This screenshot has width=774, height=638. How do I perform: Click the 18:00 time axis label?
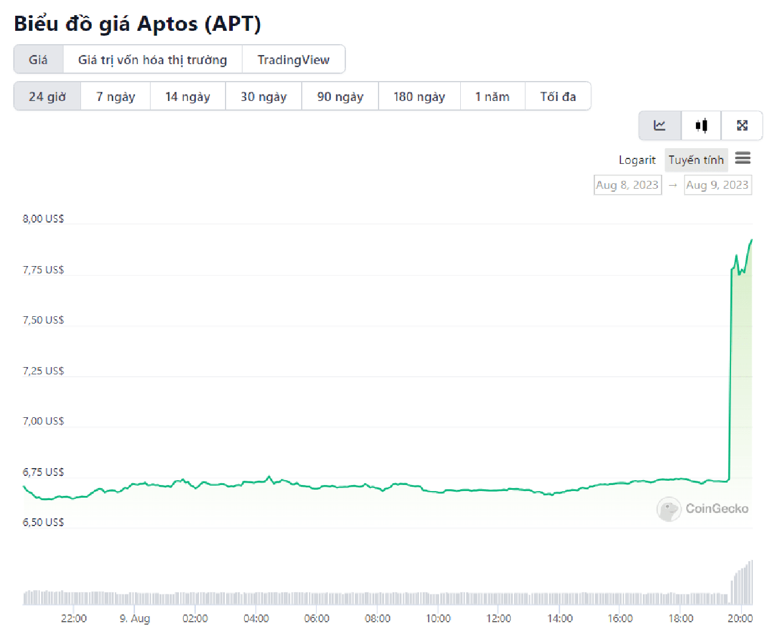(680, 619)
